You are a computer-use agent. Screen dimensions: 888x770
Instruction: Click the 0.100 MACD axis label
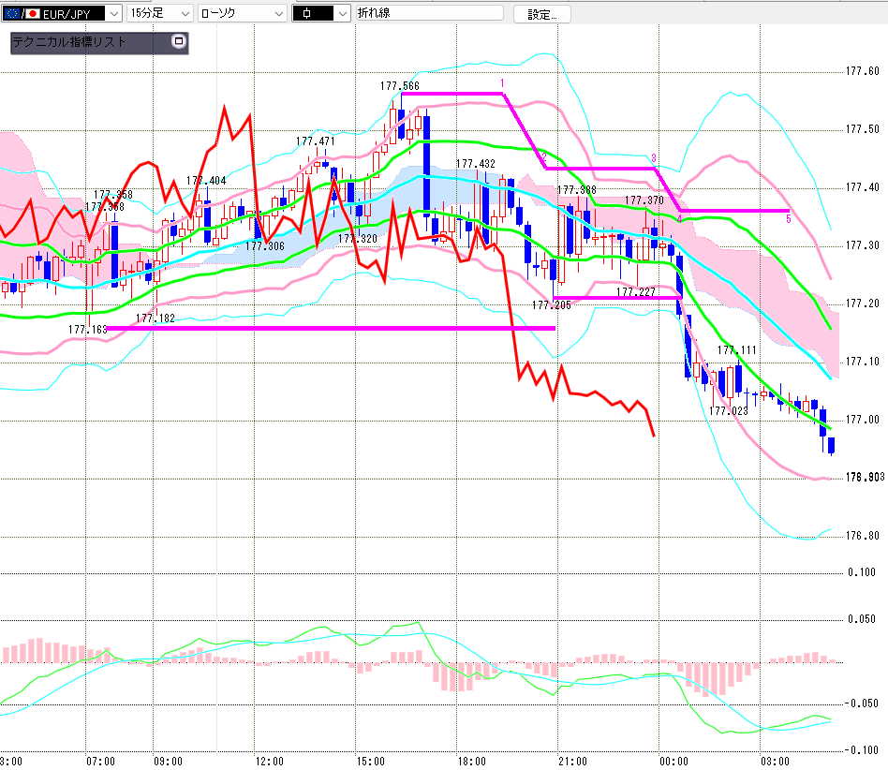tap(862, 572)
